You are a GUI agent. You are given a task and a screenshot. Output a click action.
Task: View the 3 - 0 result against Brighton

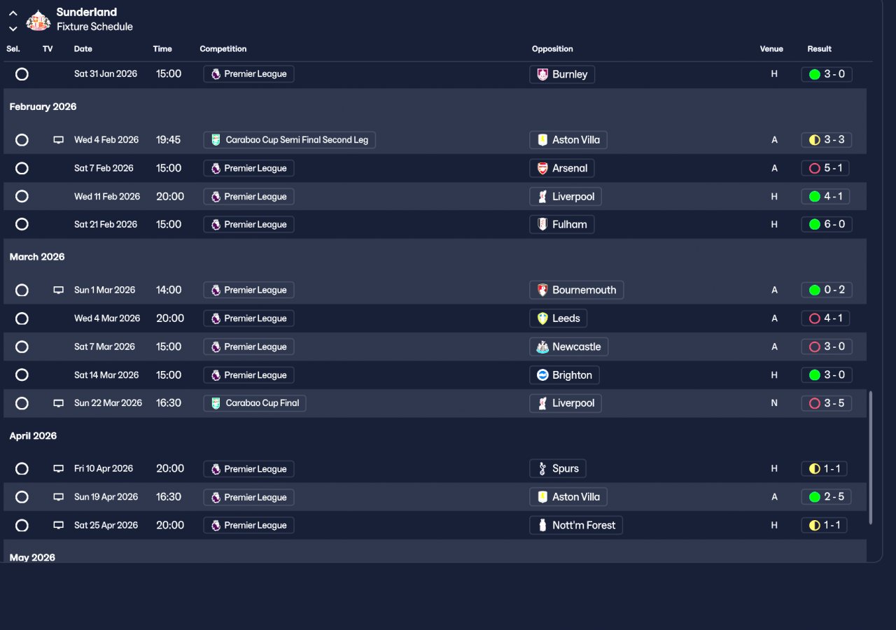pos(827,375)
